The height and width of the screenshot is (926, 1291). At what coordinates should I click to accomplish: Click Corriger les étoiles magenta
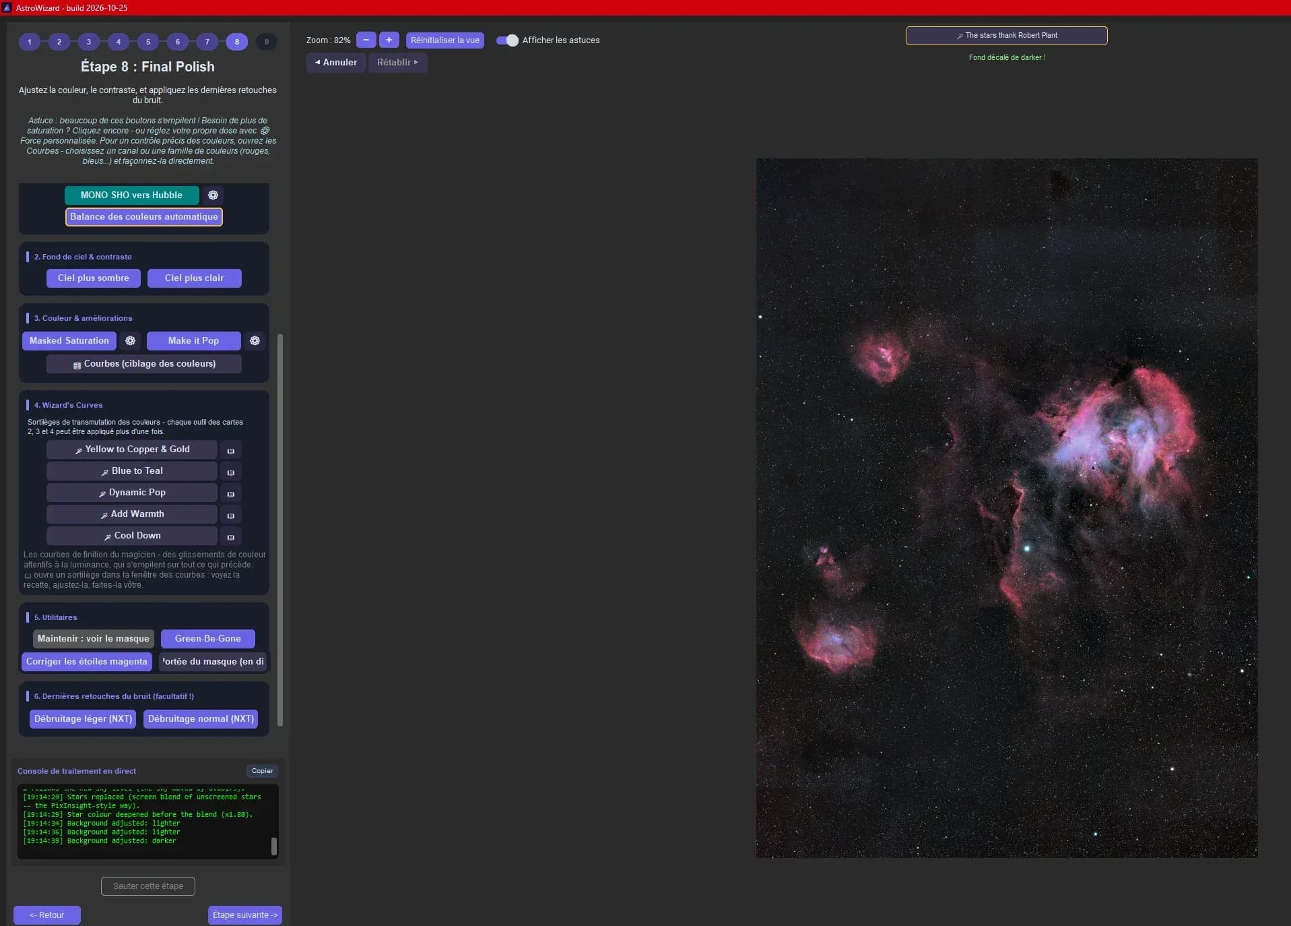tap(87, 662)
